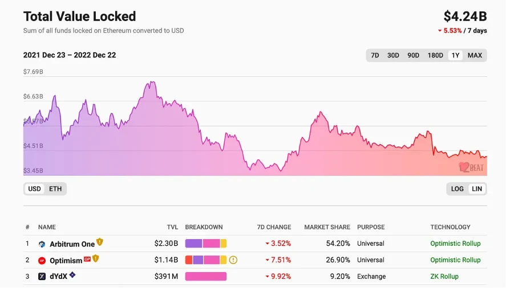Click the Arbitrum One breakdown color bar
The width and height of the screenshot is (506, 288).
[206, 244]
